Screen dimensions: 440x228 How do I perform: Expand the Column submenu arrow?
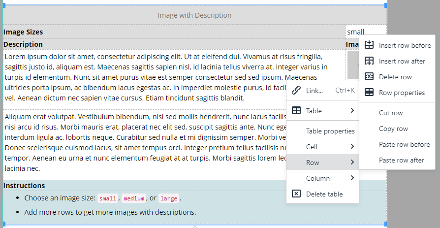click(352, 178)
